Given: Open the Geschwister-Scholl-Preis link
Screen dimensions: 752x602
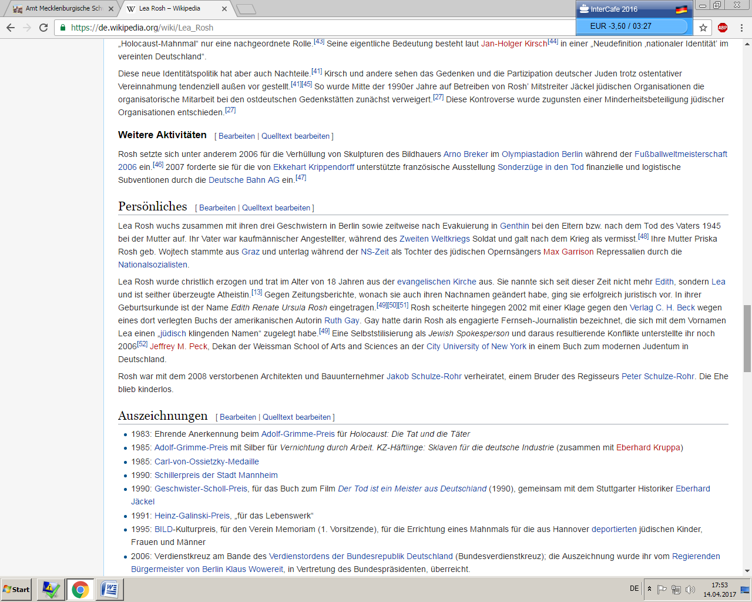Looking at the screenshot, I should click(201, 489).
